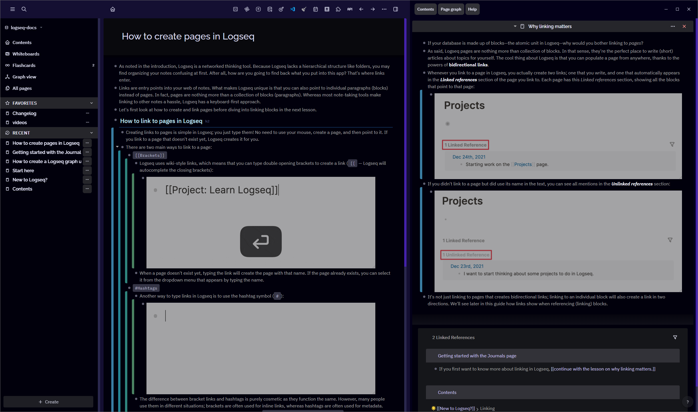Viewport: 698px width, 412px height.
Task: Click the puzzle-piece plugins icon
Action: click(x=338, y=9)
